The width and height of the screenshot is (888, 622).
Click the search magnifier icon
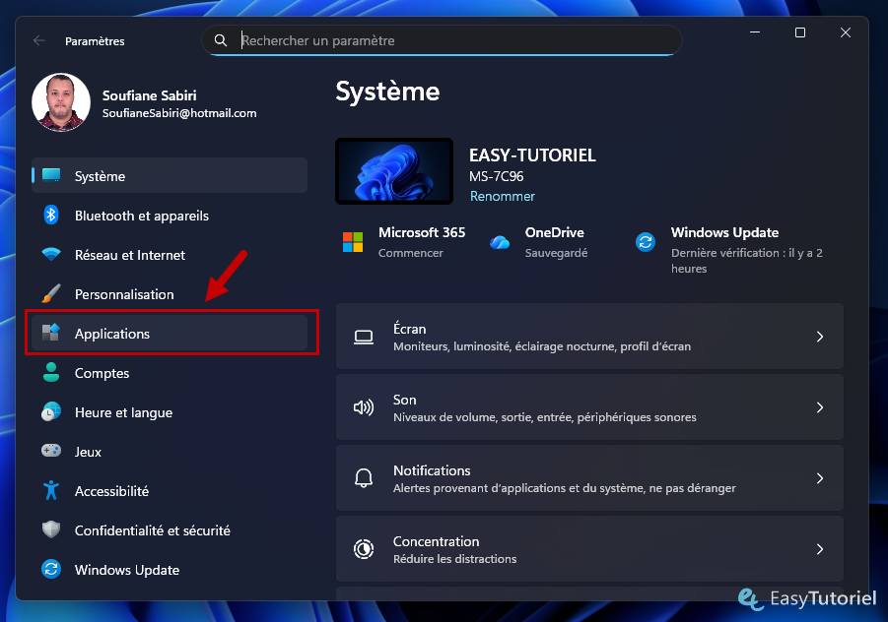[221, 40]
